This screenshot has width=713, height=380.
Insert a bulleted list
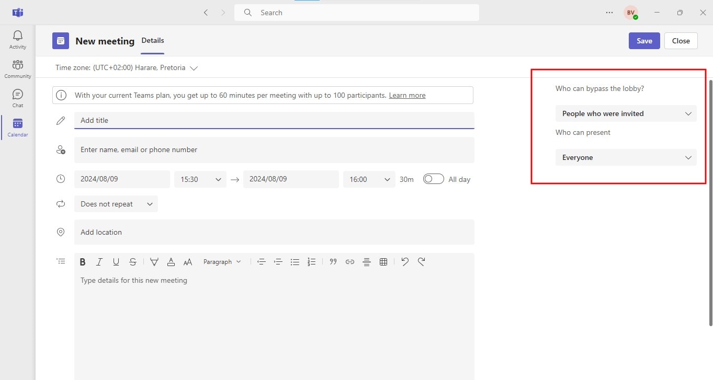[295, 262]
